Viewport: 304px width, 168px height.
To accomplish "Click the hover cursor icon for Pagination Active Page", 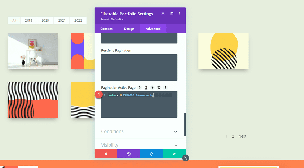I will [152, 88].
